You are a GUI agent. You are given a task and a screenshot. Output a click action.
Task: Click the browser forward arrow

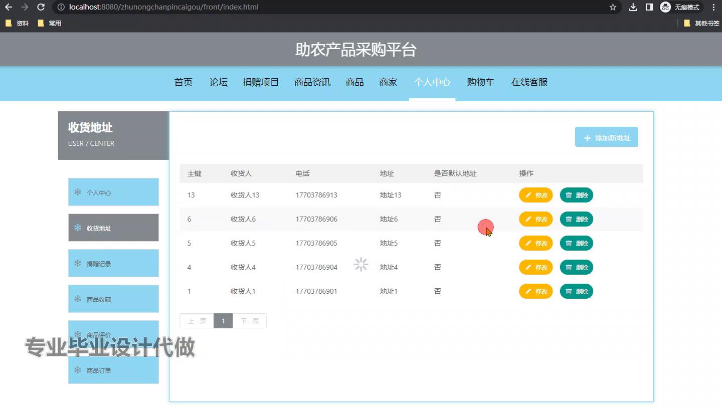click(x=25, y=8)
